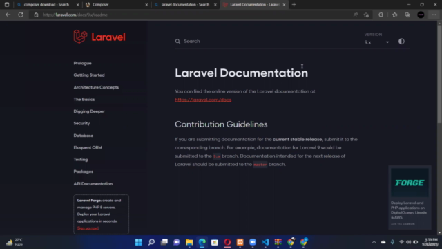Open browser extensions refresh icon
Viewport: 442px width, 249px height.
pos(381,15)
